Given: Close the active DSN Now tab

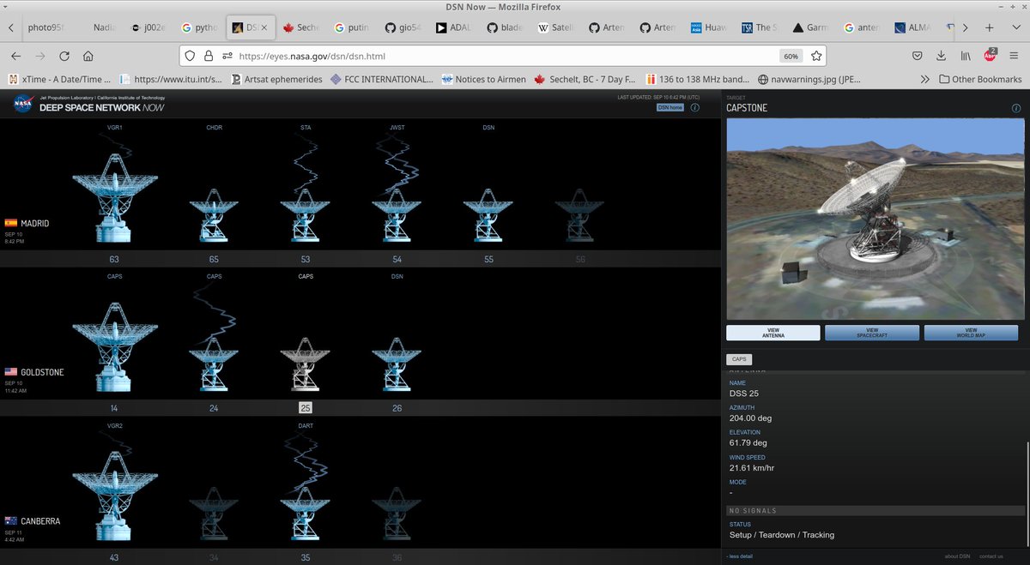Looking at the screenshot, I should pos(264,27).
